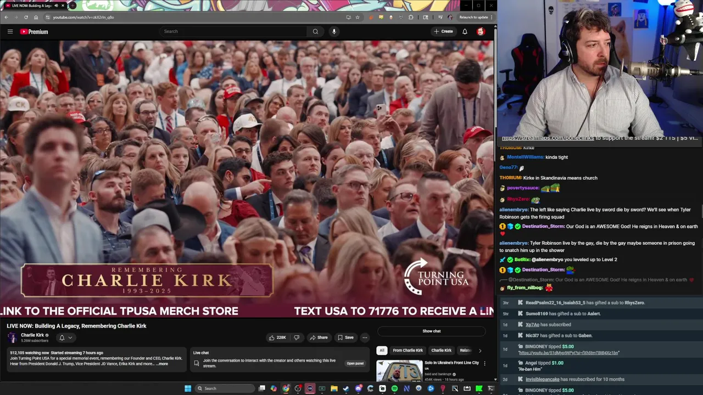
Task: Open Solo In Ukraine's Front Line City thumbnail
Action: coord(399,371)
